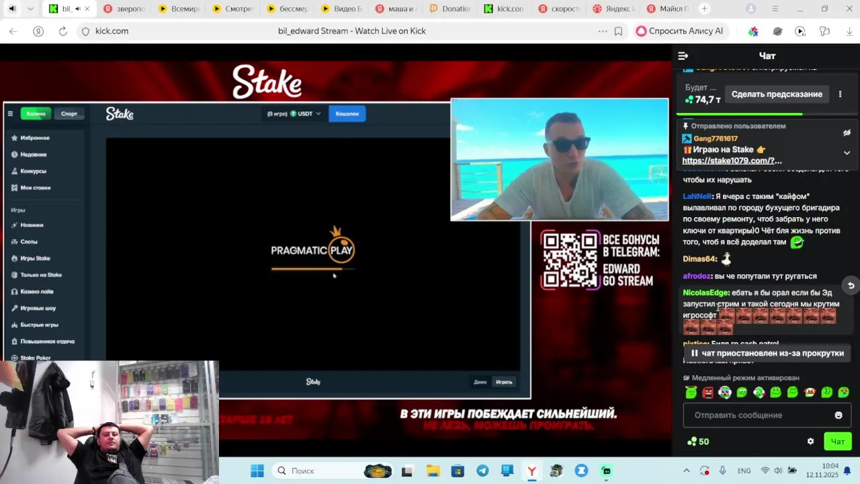The height and width of the screenshot is (484, 860).
Task: Click the Gang7761617 pinned username
Action: click(x=716, y=138)
